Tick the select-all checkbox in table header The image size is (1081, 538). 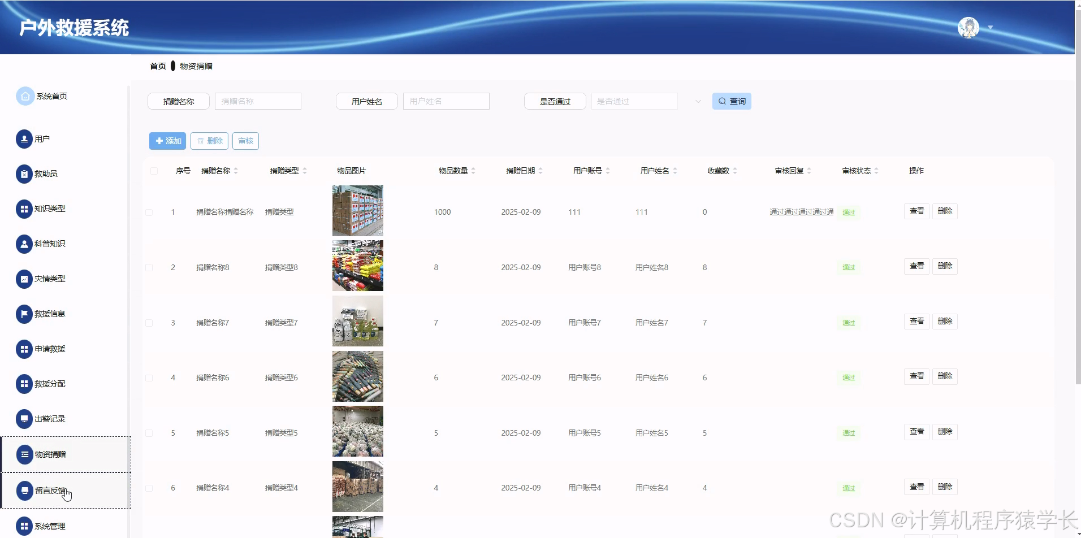(154, 171)
